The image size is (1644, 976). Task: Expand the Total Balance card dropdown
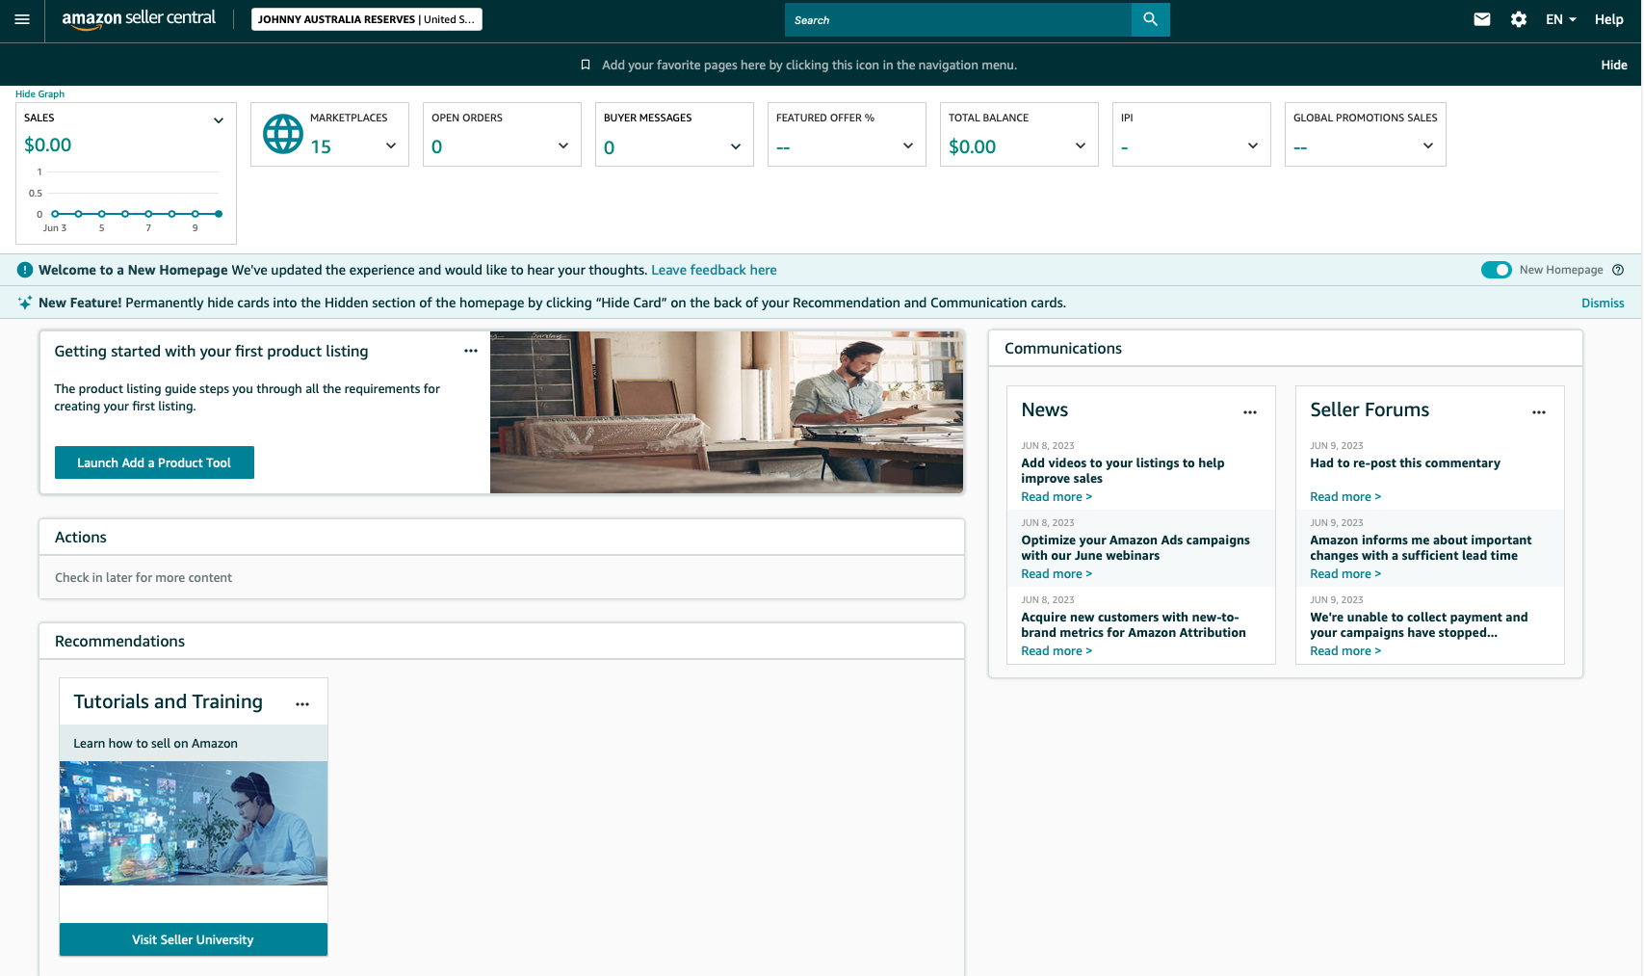click(1081, 145)
